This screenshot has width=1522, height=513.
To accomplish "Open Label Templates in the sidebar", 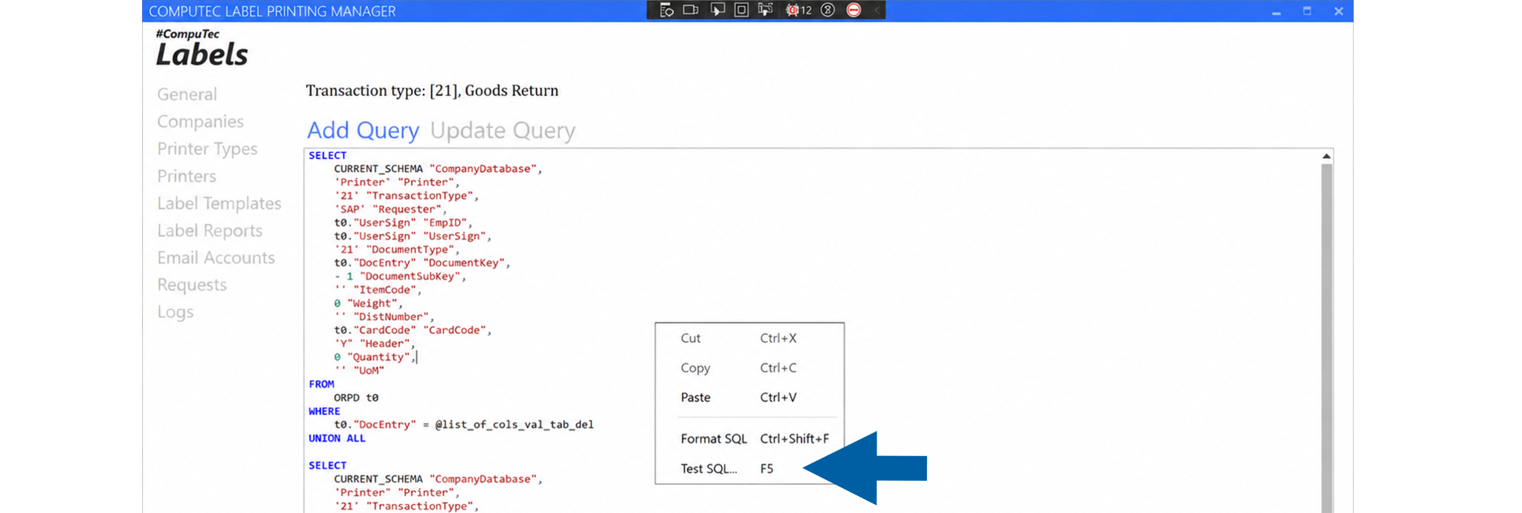I will (x=219, y=203).
